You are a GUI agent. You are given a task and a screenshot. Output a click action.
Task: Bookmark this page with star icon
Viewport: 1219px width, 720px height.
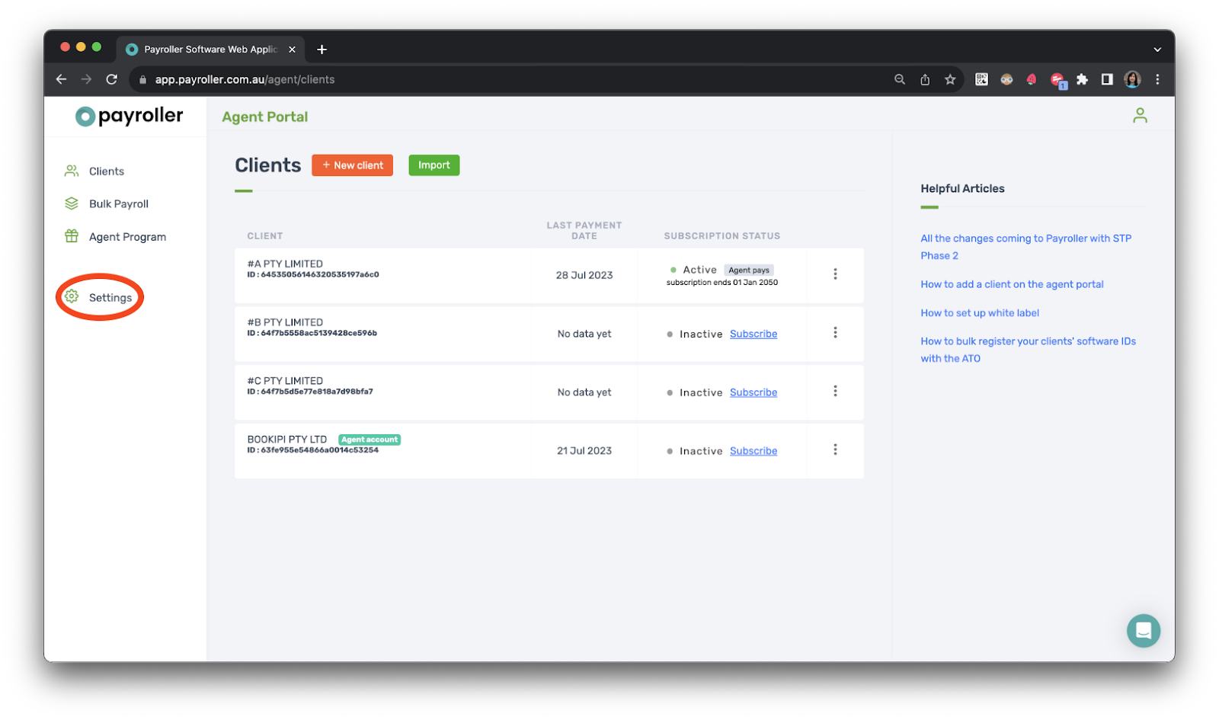pyautogui.click(x=950, y=79)
